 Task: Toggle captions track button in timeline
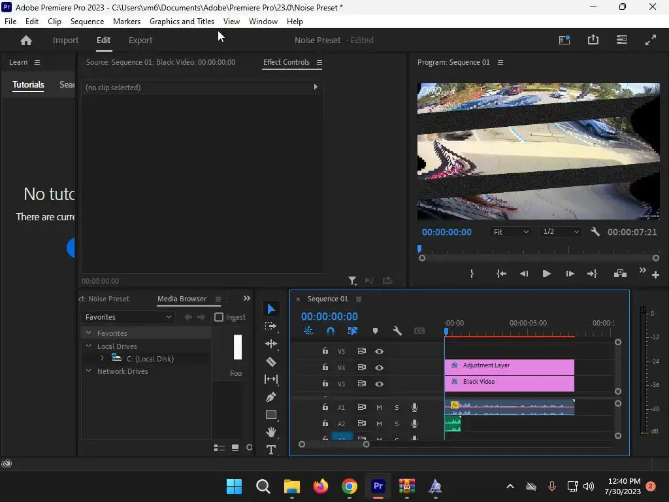pyautogui.click(x=419, y=331)
